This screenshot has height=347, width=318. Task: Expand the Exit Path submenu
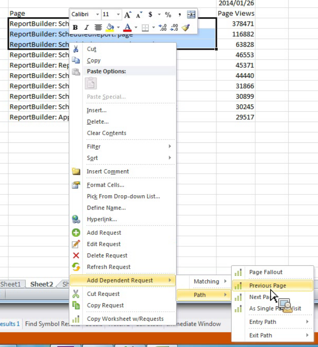click(x=273, y=336)
